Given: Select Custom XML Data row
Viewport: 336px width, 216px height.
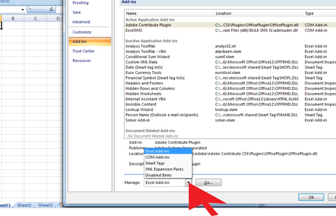Looking at the screenshot, I should click(x=230, y=62).
